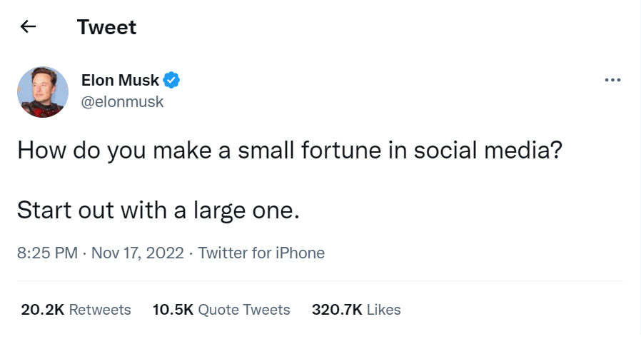641x339 pixels.
Task: Click the Tweet page heading
Action: 106,27
